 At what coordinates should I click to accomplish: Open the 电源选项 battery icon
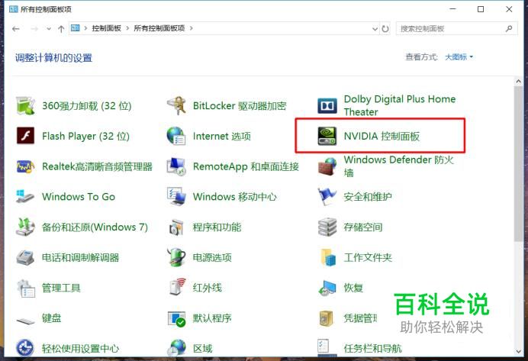click(176, 257)
